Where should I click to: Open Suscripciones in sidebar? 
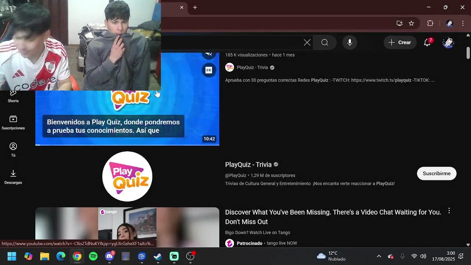[x=13, y=123]
